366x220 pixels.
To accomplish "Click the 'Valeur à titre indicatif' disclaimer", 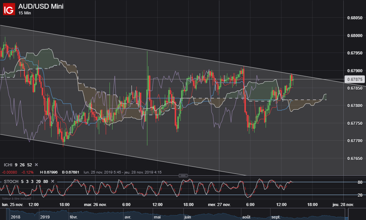I will click(x=16, y=198).
